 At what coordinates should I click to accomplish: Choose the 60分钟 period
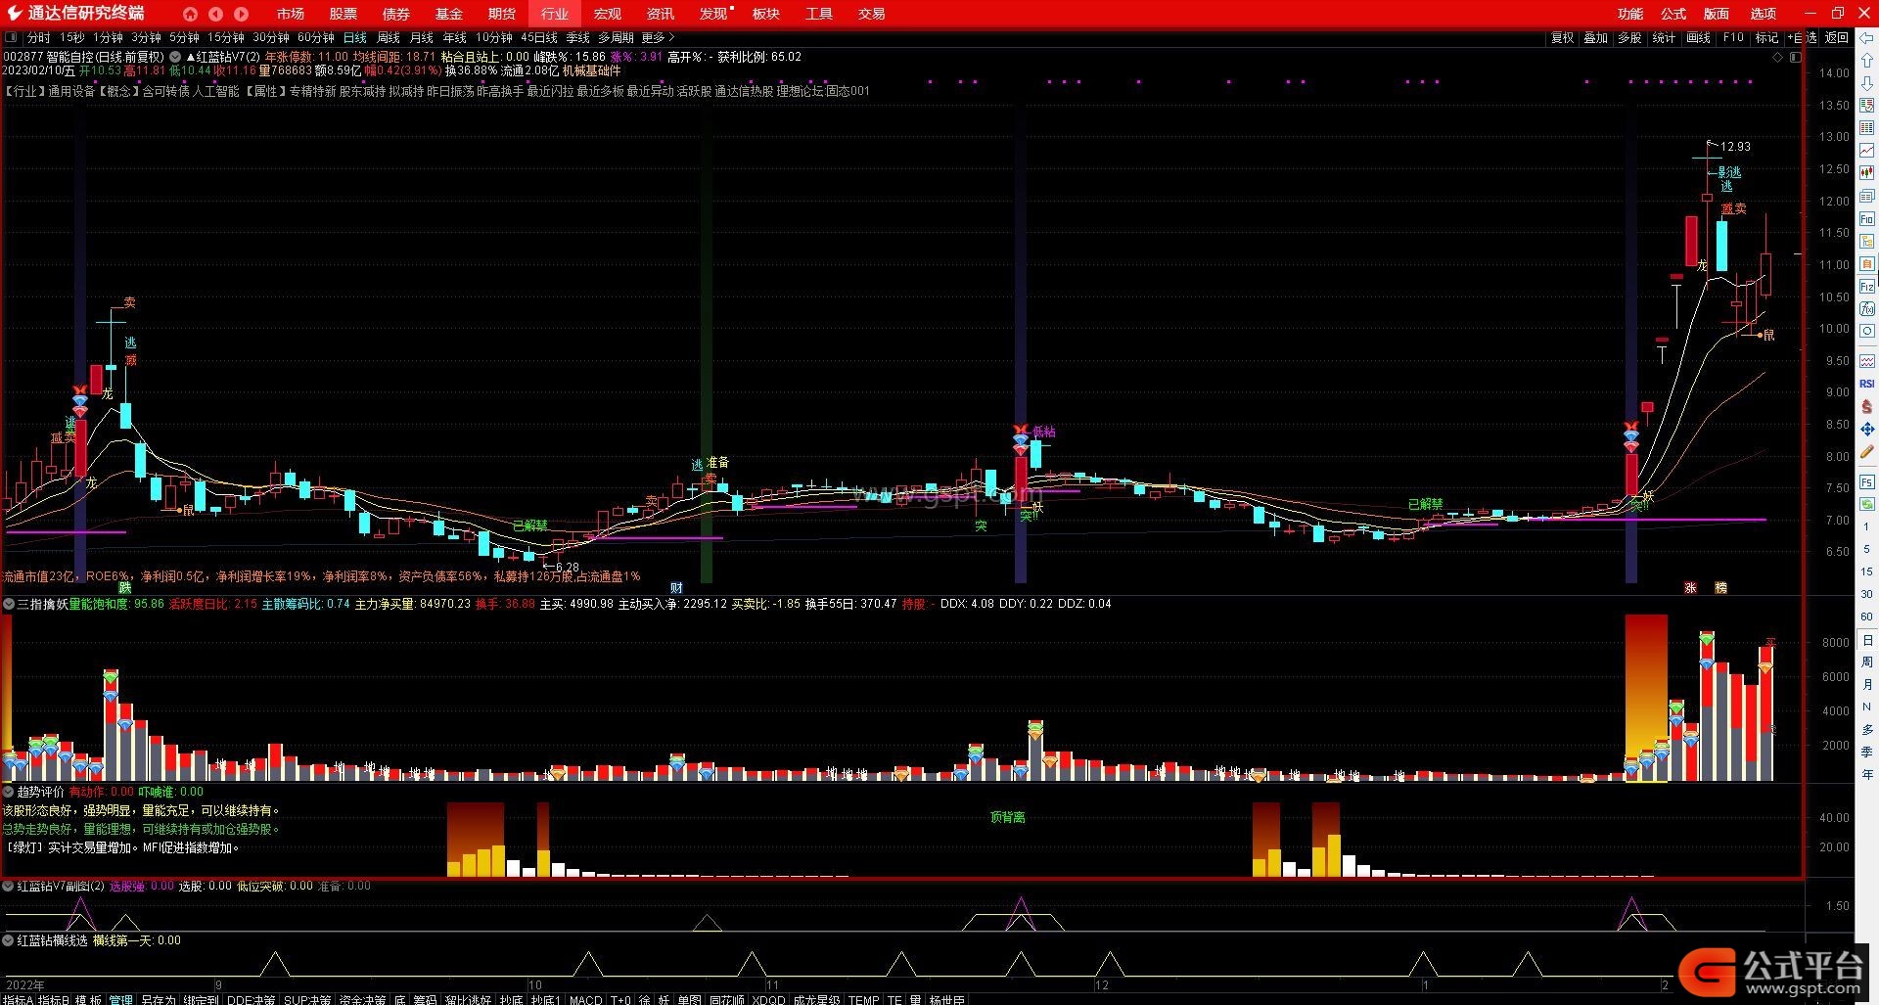coord(316,38)
